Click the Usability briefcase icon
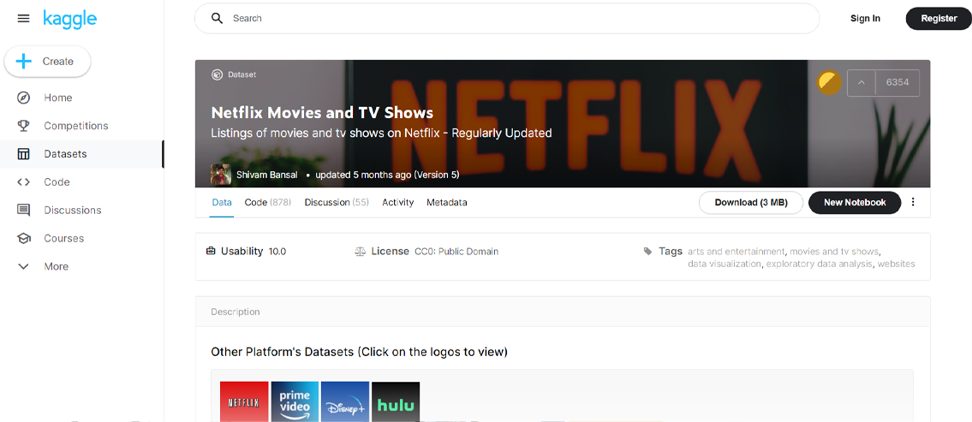The width and height of the screenshot is (972, 422). [x=211, y=252]
